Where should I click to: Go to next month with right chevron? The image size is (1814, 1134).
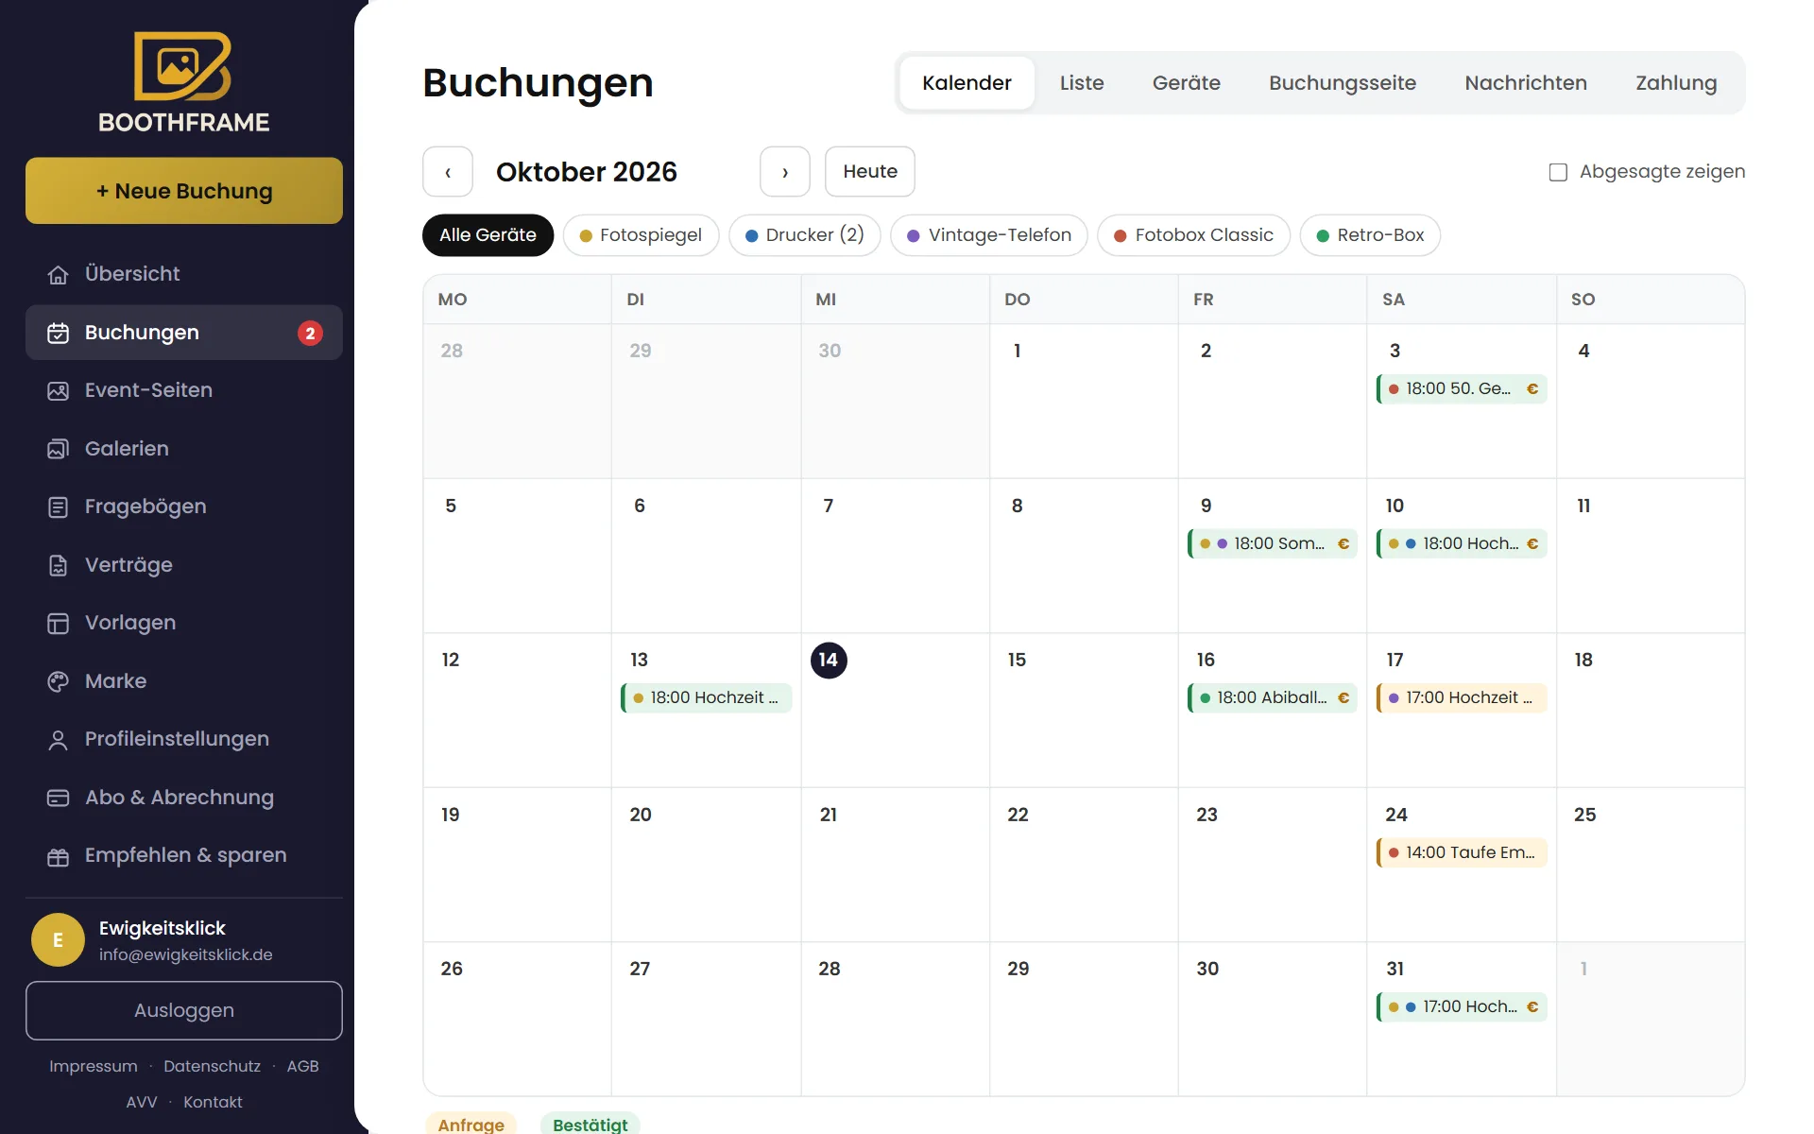click(x=784, y=172)
